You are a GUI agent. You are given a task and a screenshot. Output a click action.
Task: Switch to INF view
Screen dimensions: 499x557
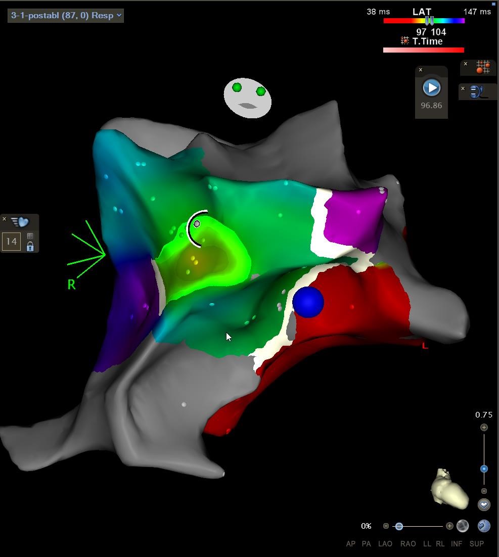[x=457, y=544]
